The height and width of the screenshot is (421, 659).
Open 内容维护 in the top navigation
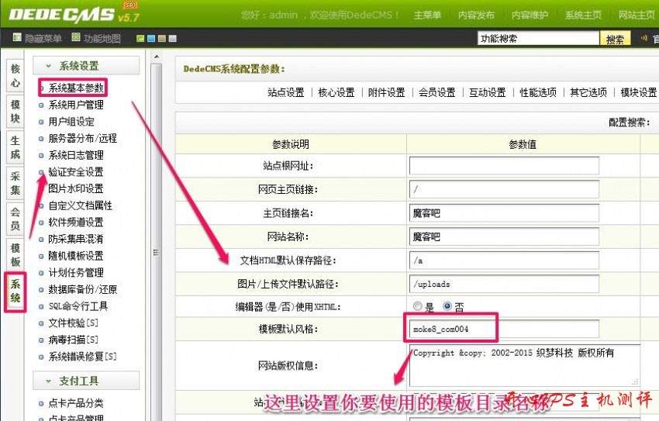(x=530, y=16)
